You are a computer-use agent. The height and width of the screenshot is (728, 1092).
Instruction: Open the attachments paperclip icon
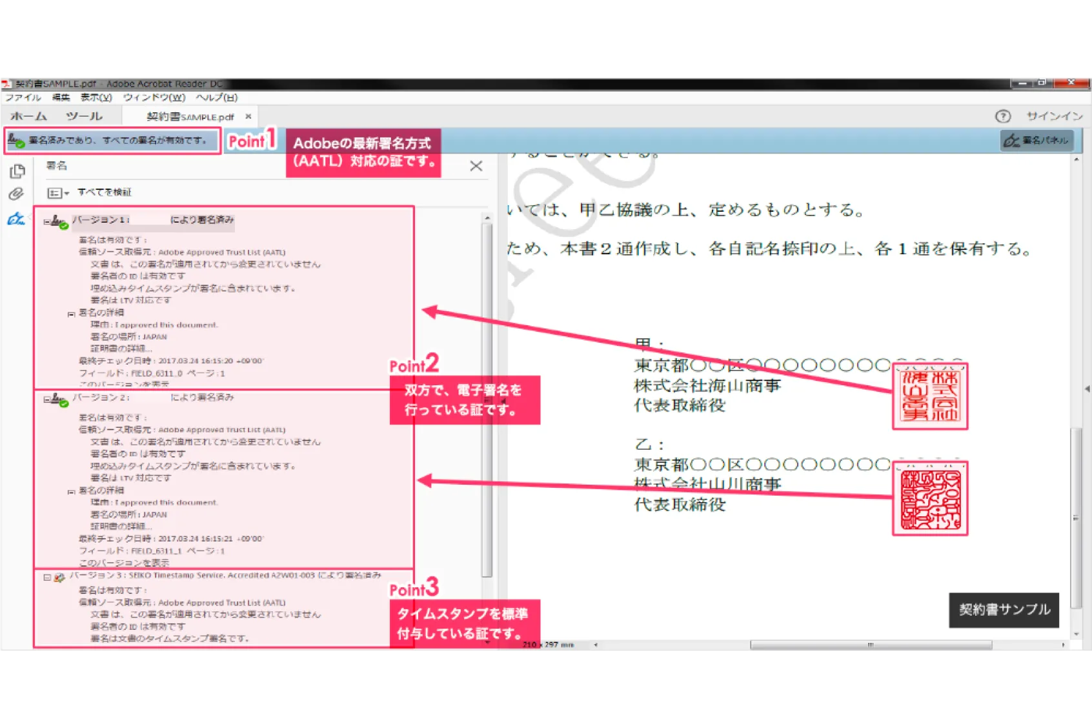coord(16,194)
